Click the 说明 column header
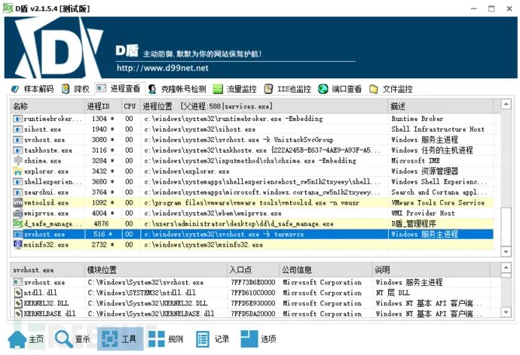The height and width of the screenshot is (355, 520). pos(431,270)
